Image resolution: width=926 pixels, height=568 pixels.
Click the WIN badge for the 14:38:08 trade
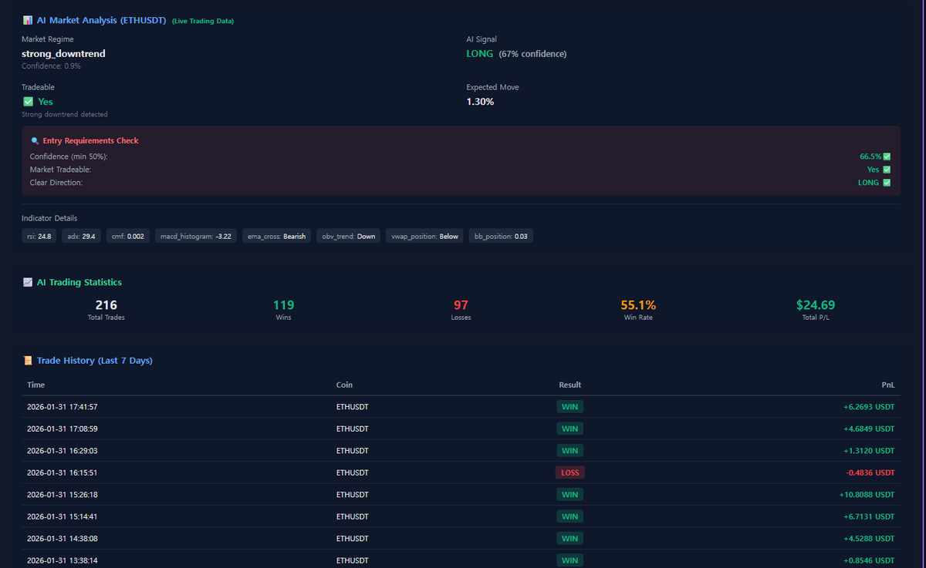click(570, 539)
